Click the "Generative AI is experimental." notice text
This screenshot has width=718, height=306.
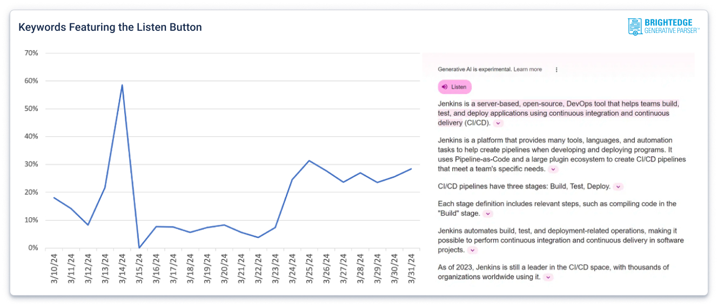pos(474,70)
